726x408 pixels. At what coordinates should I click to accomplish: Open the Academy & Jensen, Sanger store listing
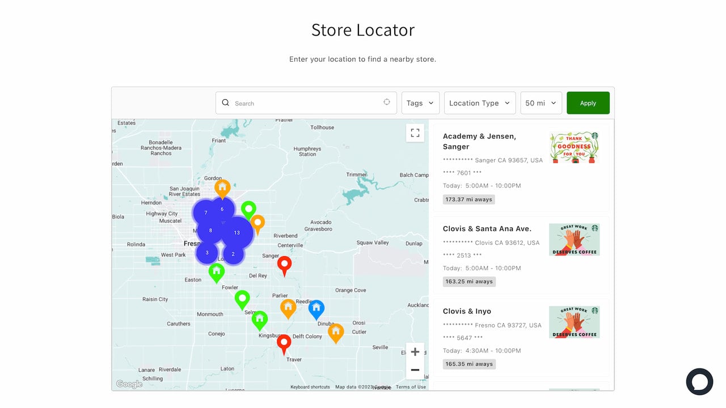(521, 168)
